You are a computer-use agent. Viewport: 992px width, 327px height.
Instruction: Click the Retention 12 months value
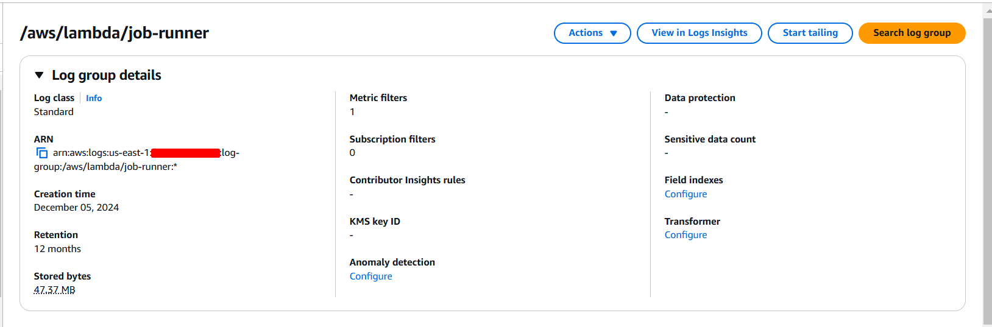tap(57, 249)
